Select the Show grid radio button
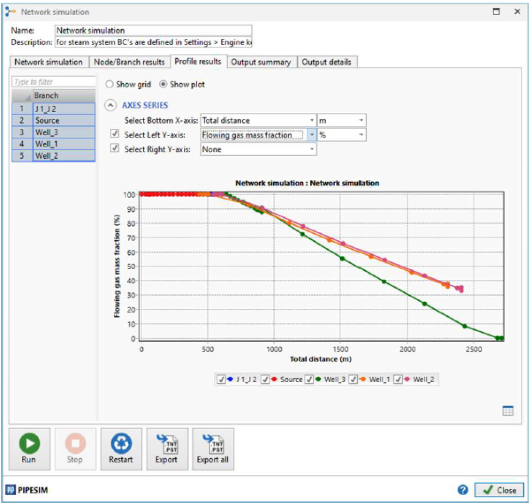The height and width of the screenshot is (503, 530). pyautogui.click(x=109, y=84)
